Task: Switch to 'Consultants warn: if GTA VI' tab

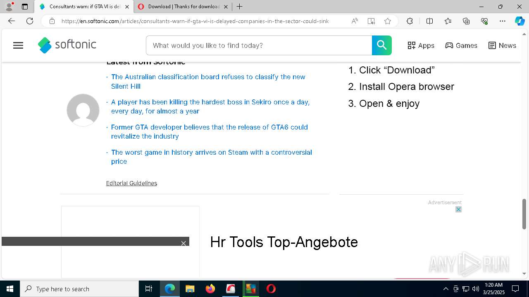Action: pos(84,7)
